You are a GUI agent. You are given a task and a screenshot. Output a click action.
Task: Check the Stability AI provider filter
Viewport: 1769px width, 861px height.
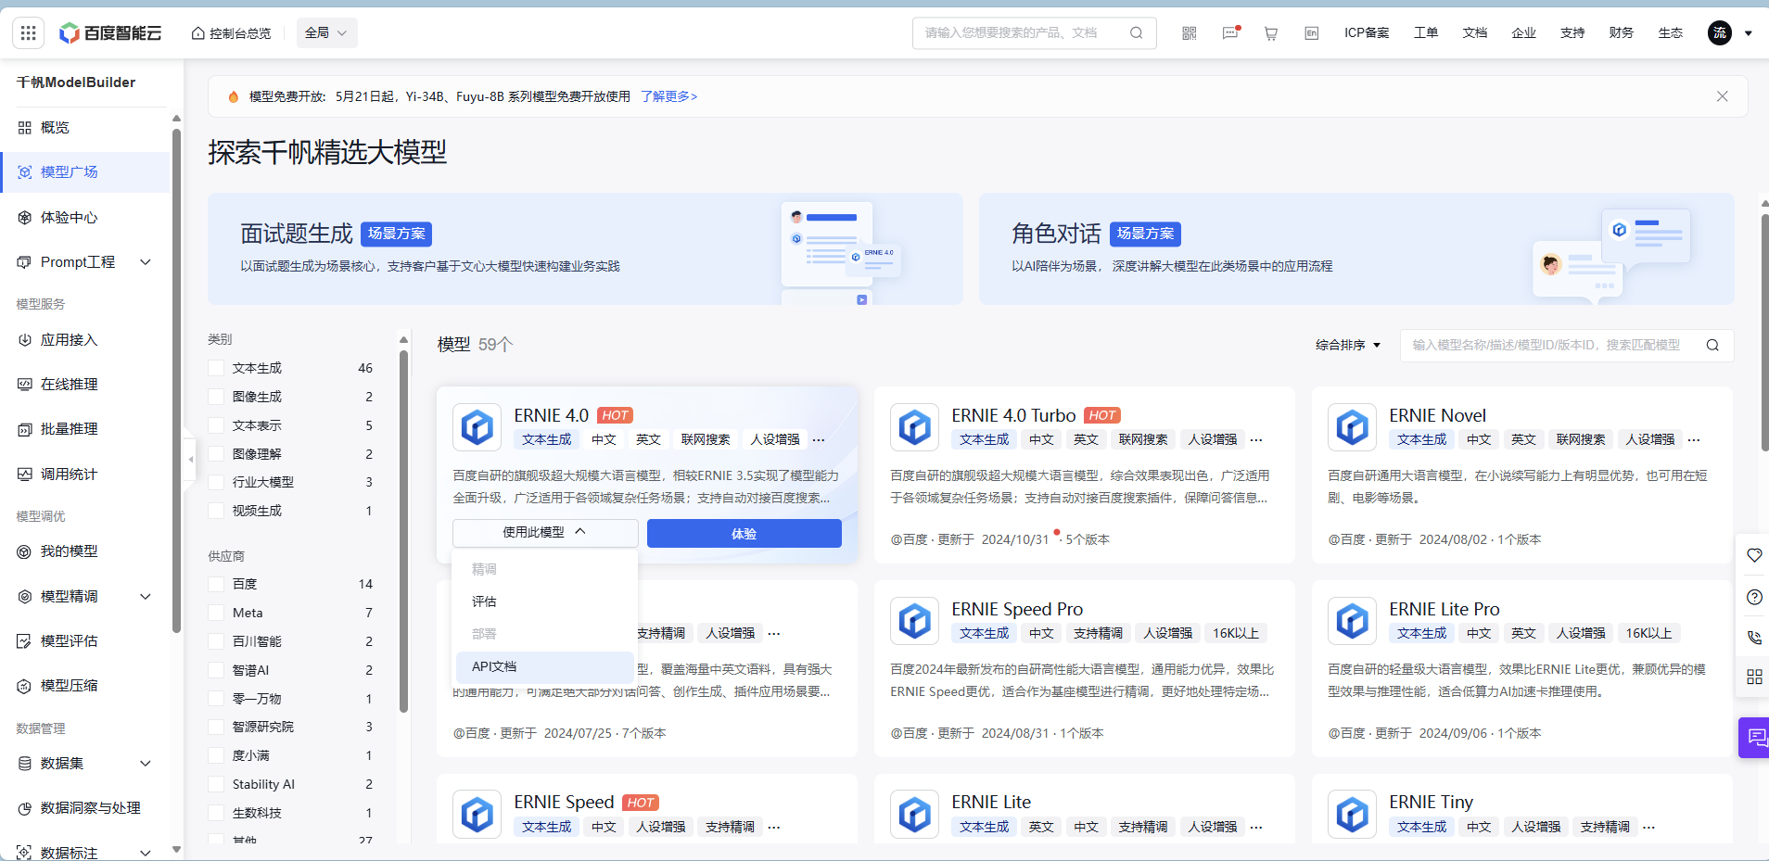pyautogui.click(x=216, y=784)
